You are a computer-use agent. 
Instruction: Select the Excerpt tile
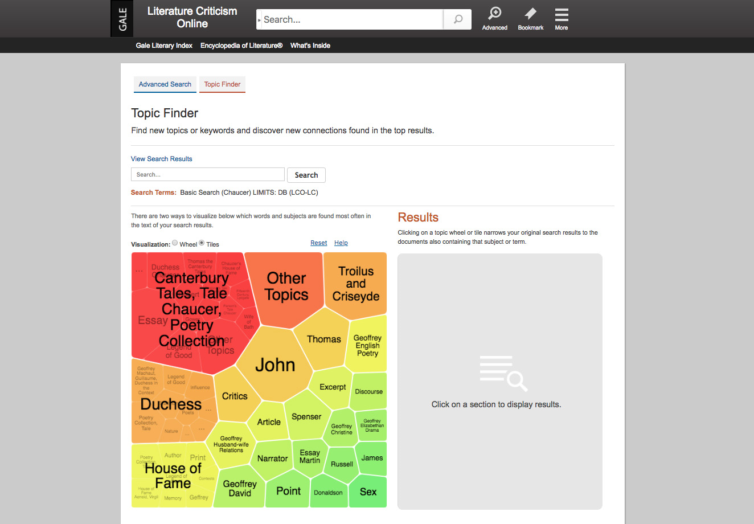[333, 387]
